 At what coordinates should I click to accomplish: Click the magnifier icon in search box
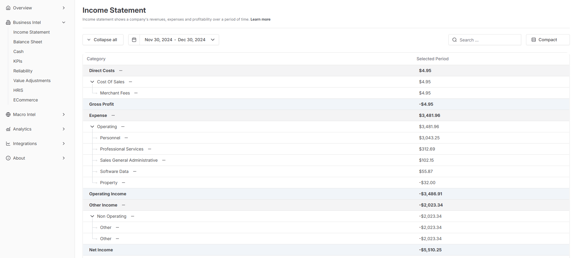[454, 40]
